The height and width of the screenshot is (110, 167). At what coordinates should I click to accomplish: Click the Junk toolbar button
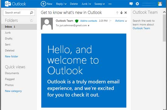[84, 4]
